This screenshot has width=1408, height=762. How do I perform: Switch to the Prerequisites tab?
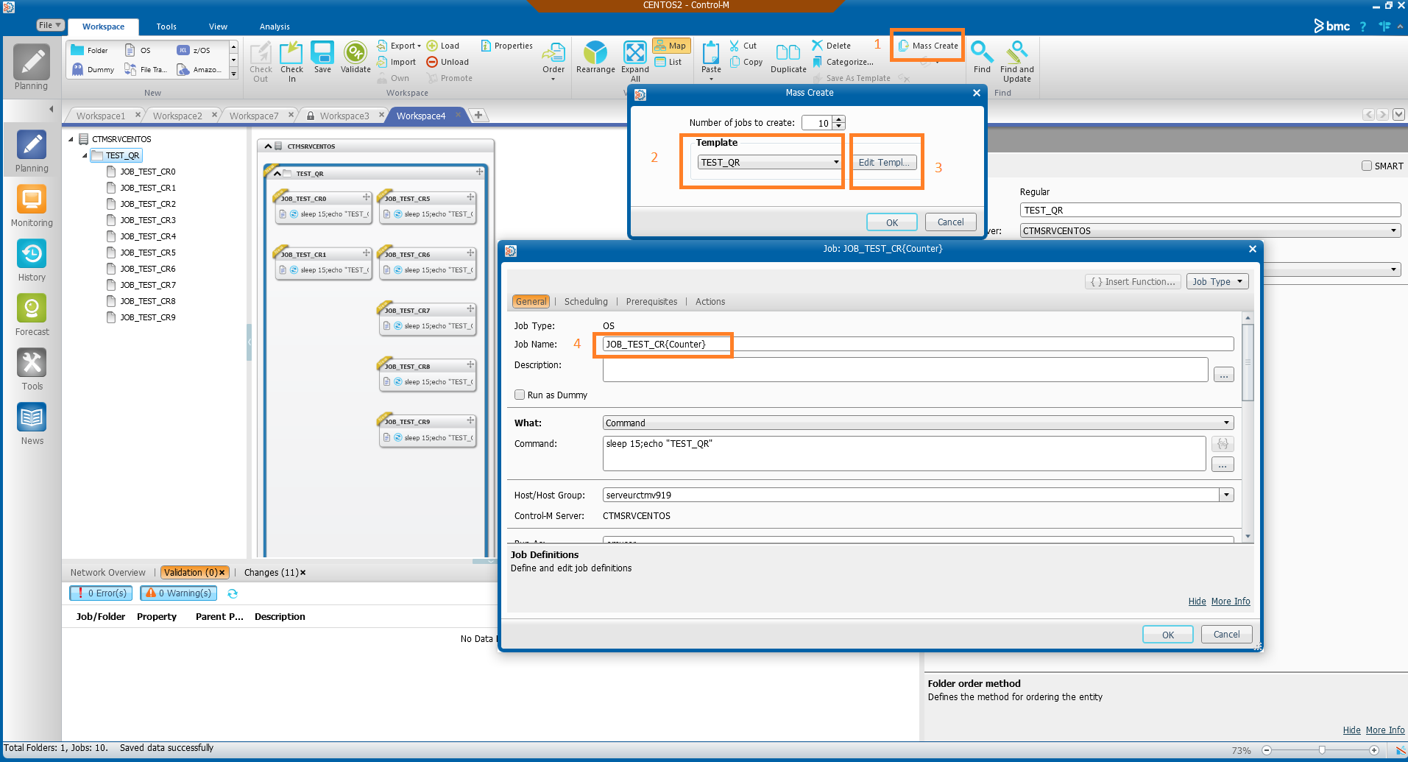point(651,301)
